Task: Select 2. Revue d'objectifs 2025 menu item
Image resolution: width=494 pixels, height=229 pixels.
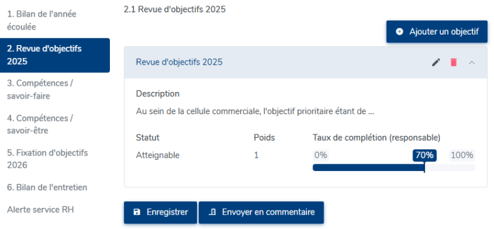Action: (x=55, y=55)
